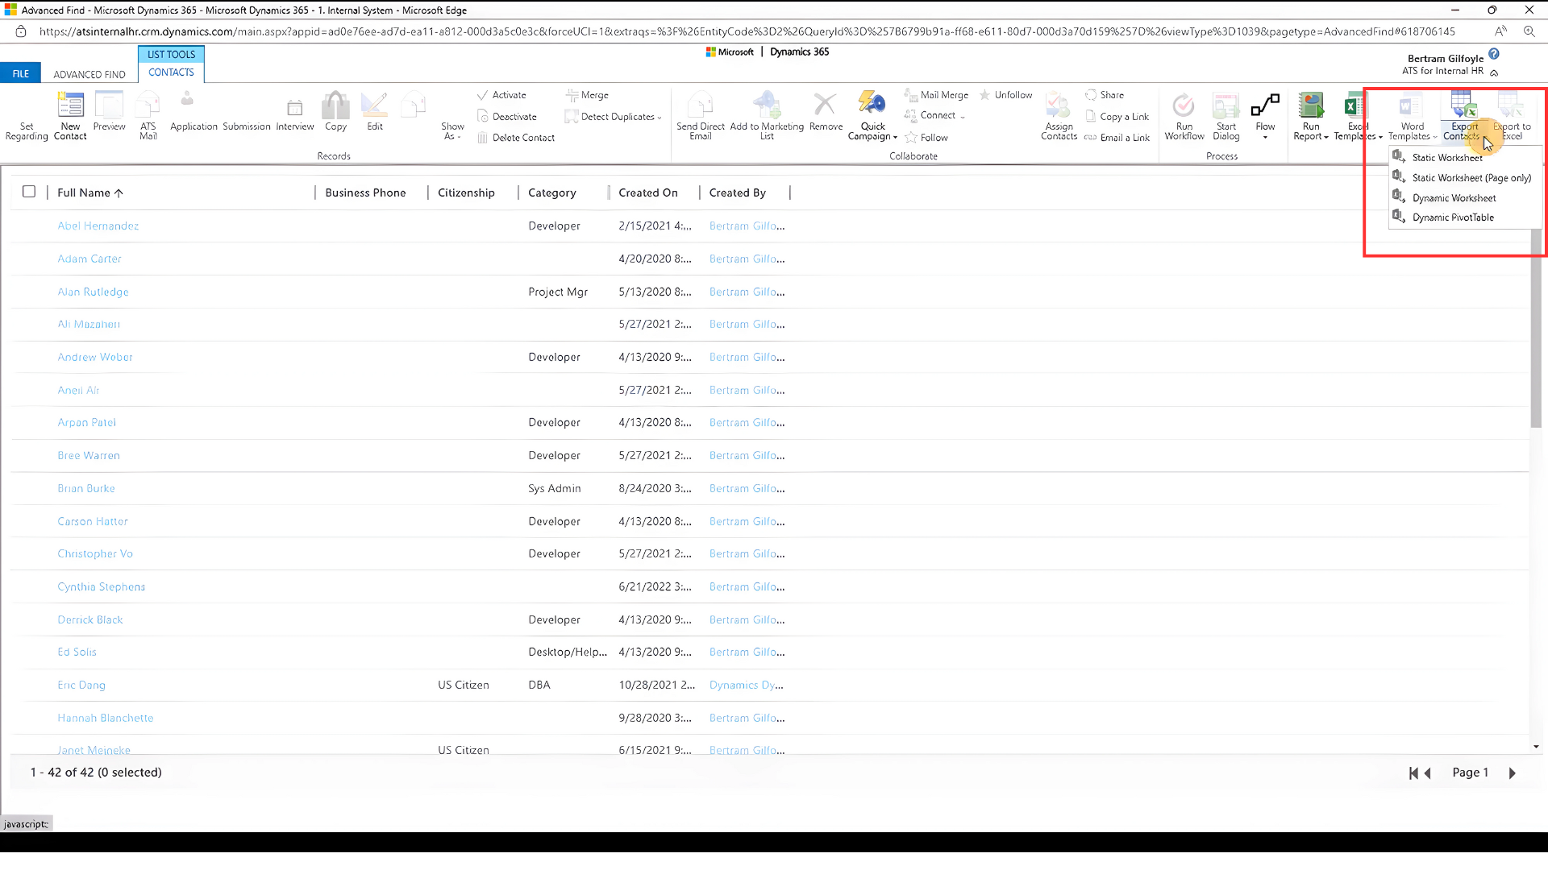Jump to first page arrow
Viewport: 1548px width, 870px height.
pyautogui.click(x=1413, y=773)
